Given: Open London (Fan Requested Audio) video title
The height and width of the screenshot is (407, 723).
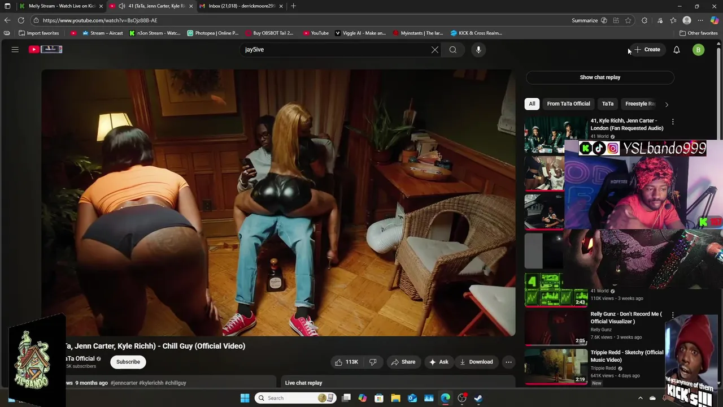Looking at the screenshot, I should [627, 124].
